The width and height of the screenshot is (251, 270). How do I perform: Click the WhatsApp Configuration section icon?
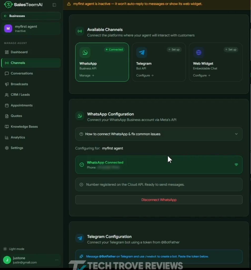(80, 116)
